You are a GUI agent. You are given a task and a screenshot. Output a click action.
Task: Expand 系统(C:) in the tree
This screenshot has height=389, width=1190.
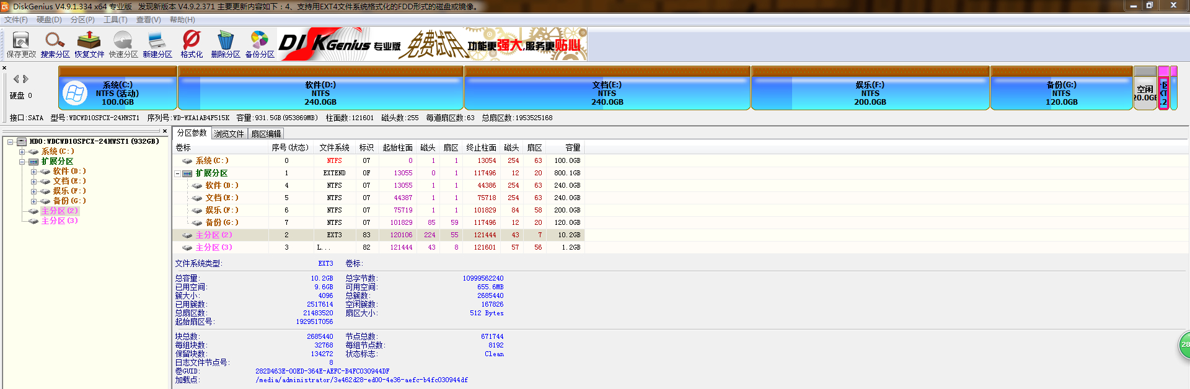coord(22,152)
